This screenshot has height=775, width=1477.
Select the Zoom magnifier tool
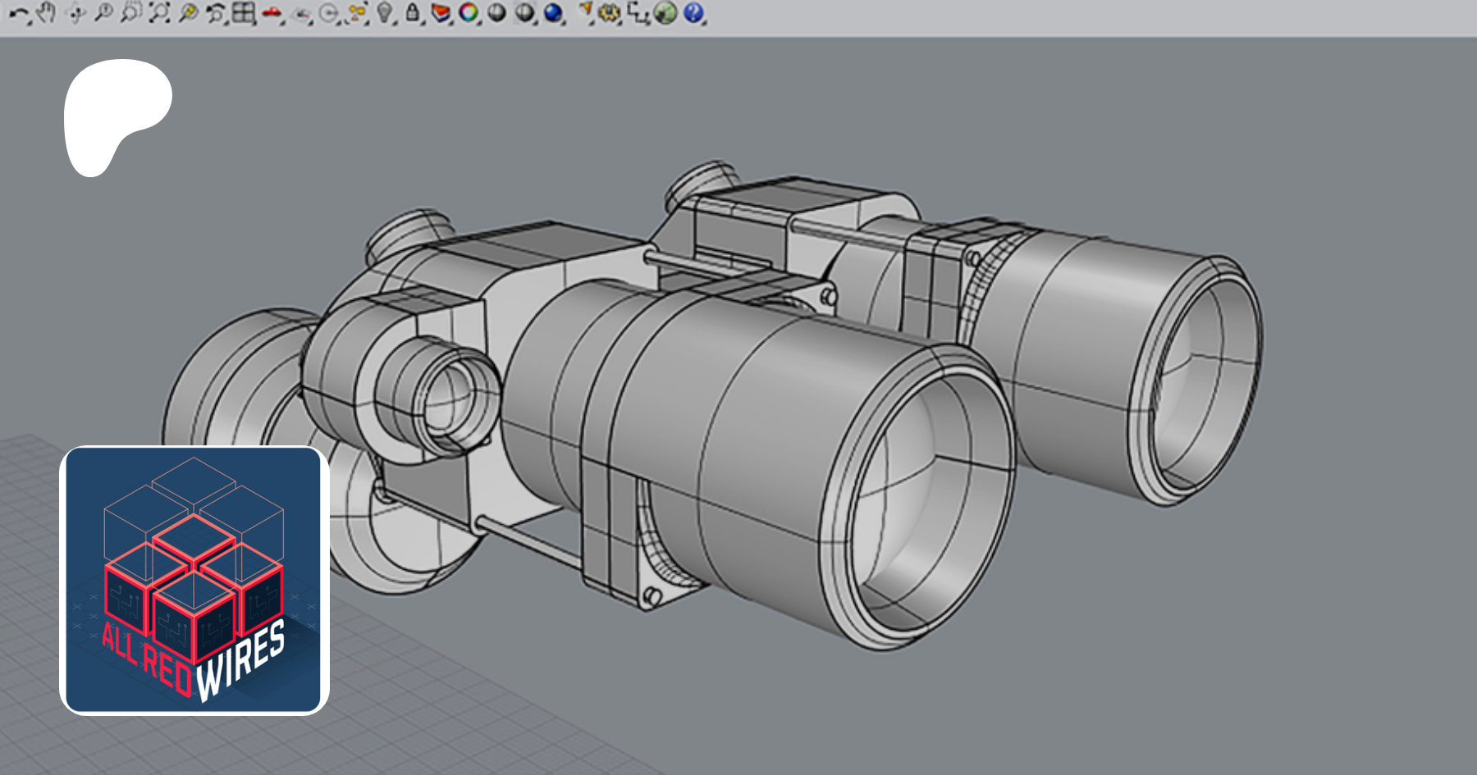(103, 13)
